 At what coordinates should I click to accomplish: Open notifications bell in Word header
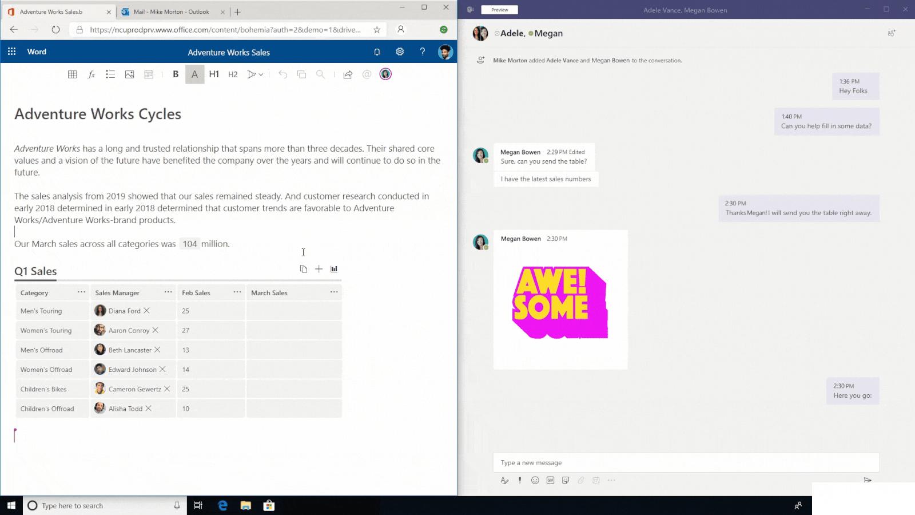click(x=377, y=51)
